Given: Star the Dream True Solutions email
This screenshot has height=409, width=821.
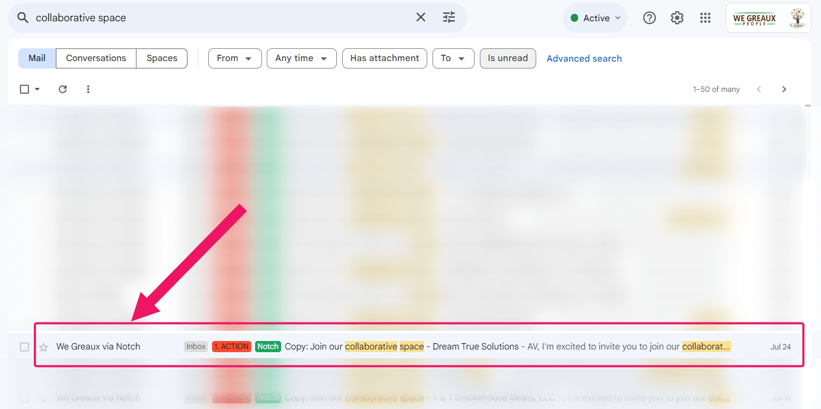Looking at the screenshot, I should point(44,347).
